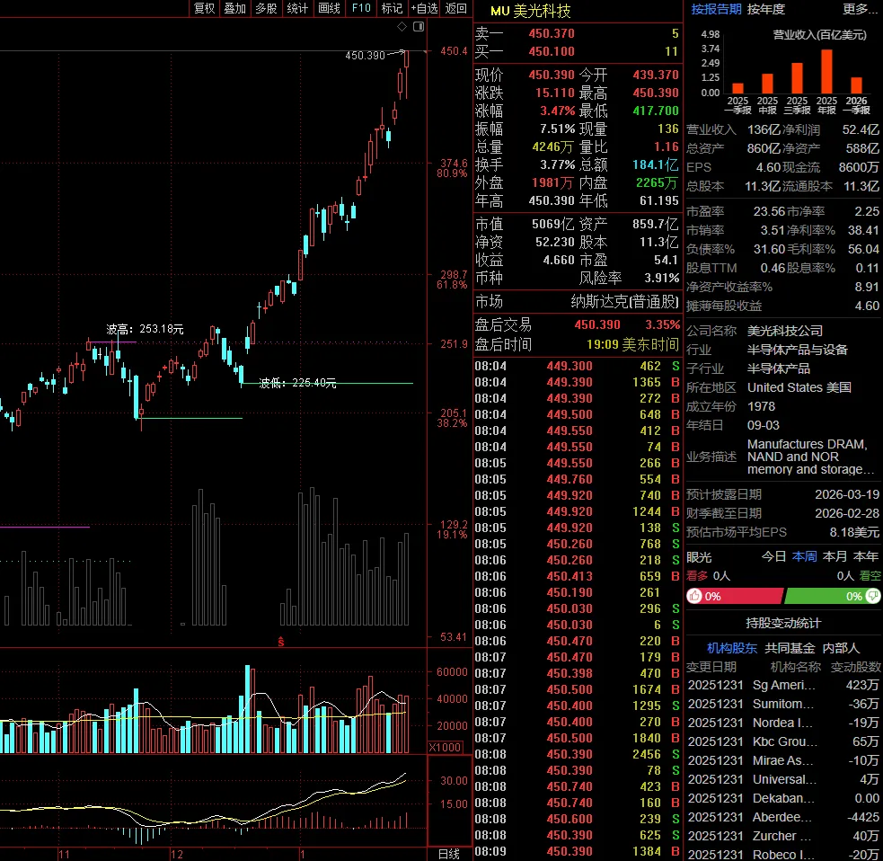Select the Zurcher shareholder row
883x861 pixels.
[784, 836]
